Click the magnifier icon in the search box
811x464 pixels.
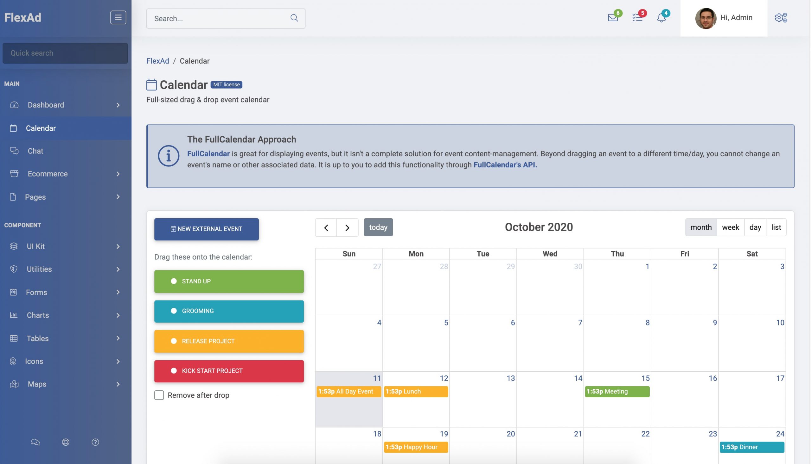point(294,18)
